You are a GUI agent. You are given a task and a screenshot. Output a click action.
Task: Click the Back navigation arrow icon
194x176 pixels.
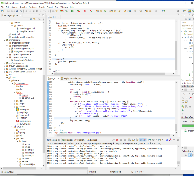(x=150, y=11)
